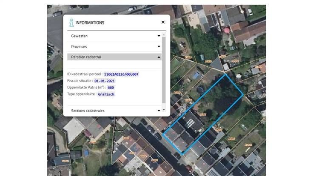Click the information 'i' icon in panel header

coord(71,23)
